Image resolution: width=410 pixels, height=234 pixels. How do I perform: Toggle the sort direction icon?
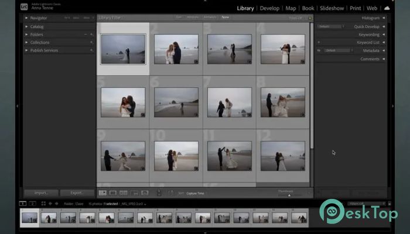pyautogui.click(x=171, y=193)
